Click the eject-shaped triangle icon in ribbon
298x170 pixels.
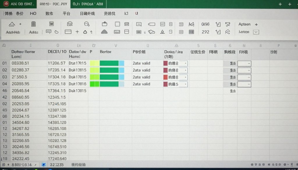12,24
